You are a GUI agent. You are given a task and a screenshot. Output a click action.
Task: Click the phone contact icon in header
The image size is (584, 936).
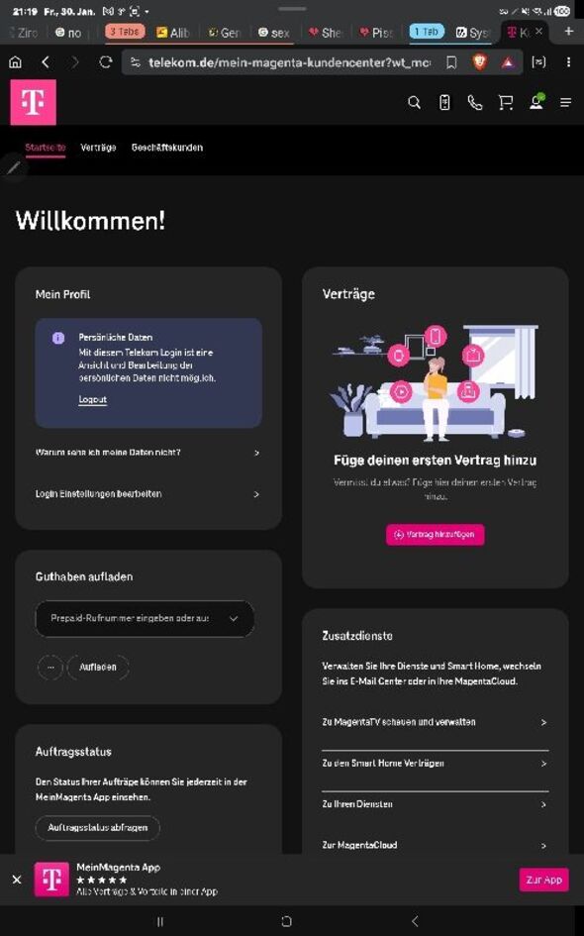coord(475,103)
